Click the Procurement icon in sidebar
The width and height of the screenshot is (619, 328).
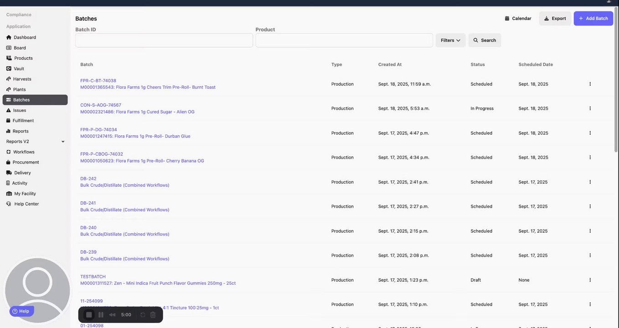(x=9, y=162)
